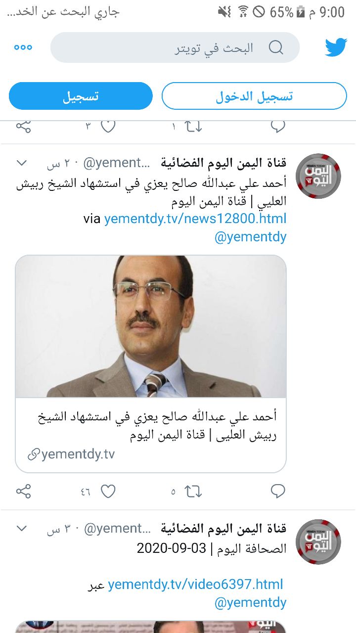Open the yementdy.tv/video6397.html link
Image resolution: width=356 pixels, height=633 pixels.
click(195, 584)
